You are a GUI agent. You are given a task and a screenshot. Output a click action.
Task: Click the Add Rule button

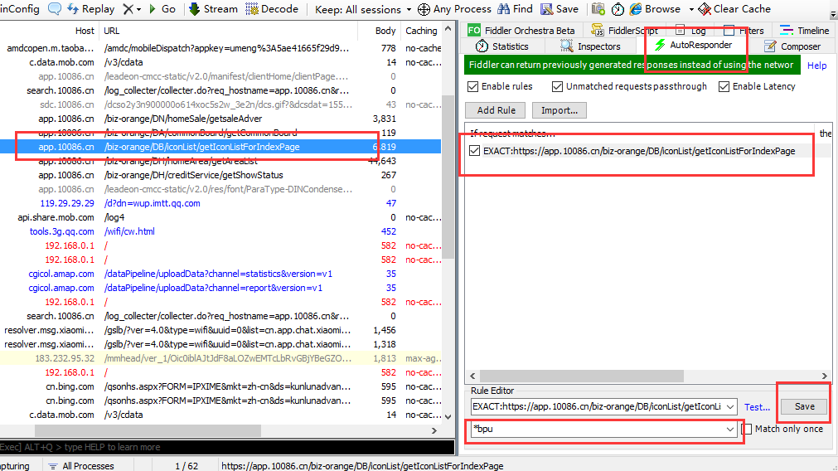click(x=496, y=110)
